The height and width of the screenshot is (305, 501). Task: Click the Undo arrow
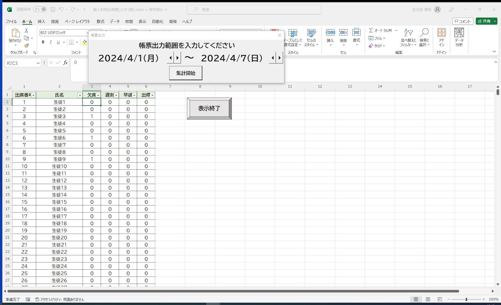(61, 9)
